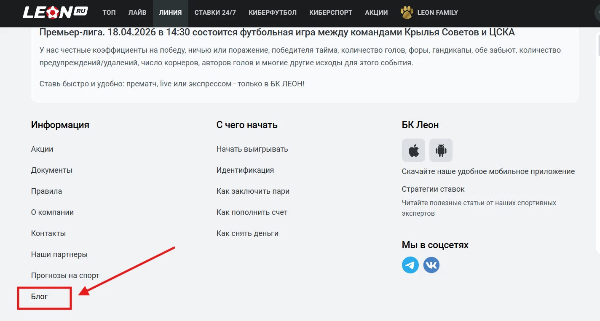This screenshot has height=321, width=600.
Task: Open the Блог footer link
Action: coord(40,297)
